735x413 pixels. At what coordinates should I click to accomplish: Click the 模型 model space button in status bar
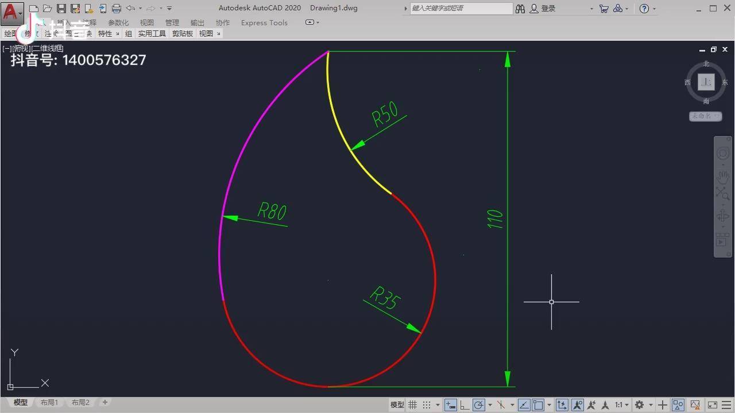click(x=397, y=405)
